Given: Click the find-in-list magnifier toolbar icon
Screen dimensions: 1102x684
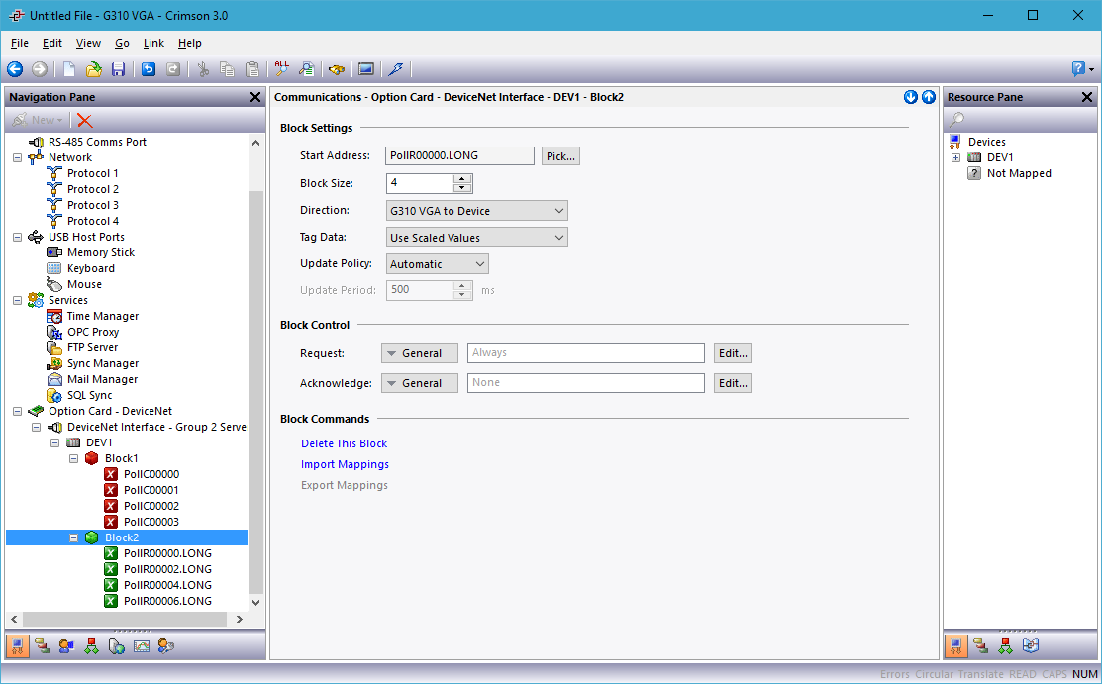Looking at the screenshot, I should click(x=306, y=69).
